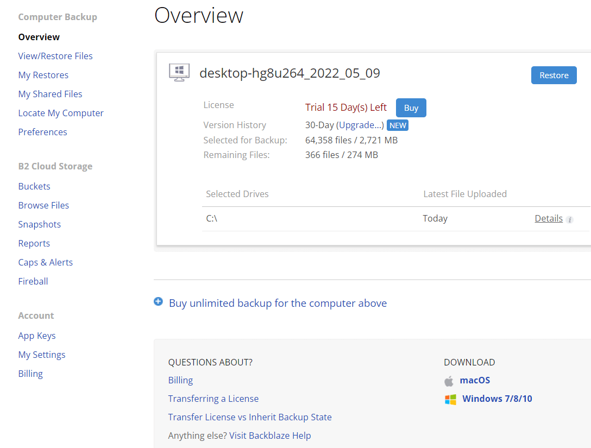Click the DOWNLOAD heading
The width and height of the screenshot is (591, 448).
[469, 362]
